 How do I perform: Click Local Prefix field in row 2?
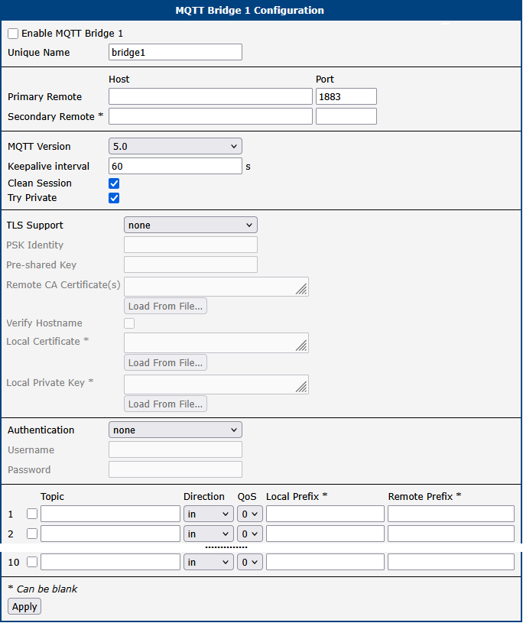coord(325,534)
